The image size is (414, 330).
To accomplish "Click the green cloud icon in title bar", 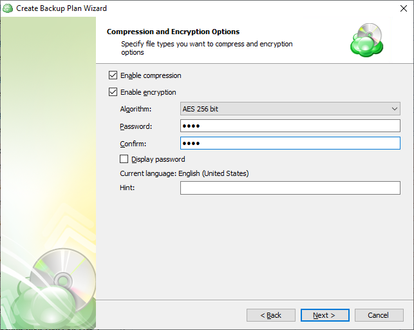I will click(x=8, y=8).
